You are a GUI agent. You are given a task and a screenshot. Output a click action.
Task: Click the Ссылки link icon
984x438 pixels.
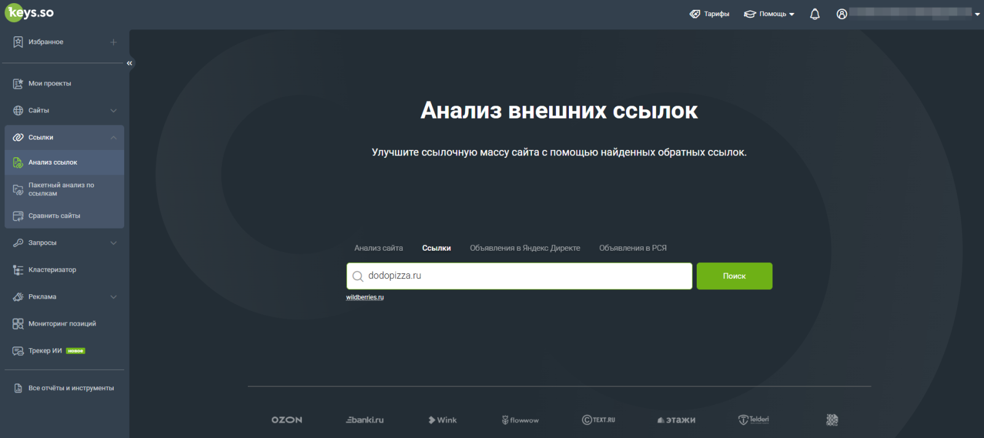(x=18, y=138)
